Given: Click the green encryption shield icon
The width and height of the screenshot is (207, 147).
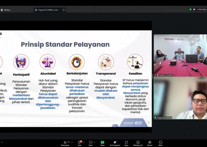Looking at the screenshot, I should click(x=190, y=9).
